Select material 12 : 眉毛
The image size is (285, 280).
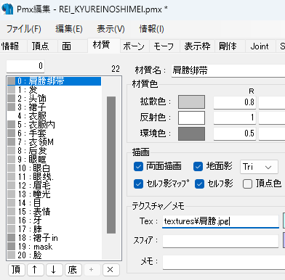[x=54, y=186]
